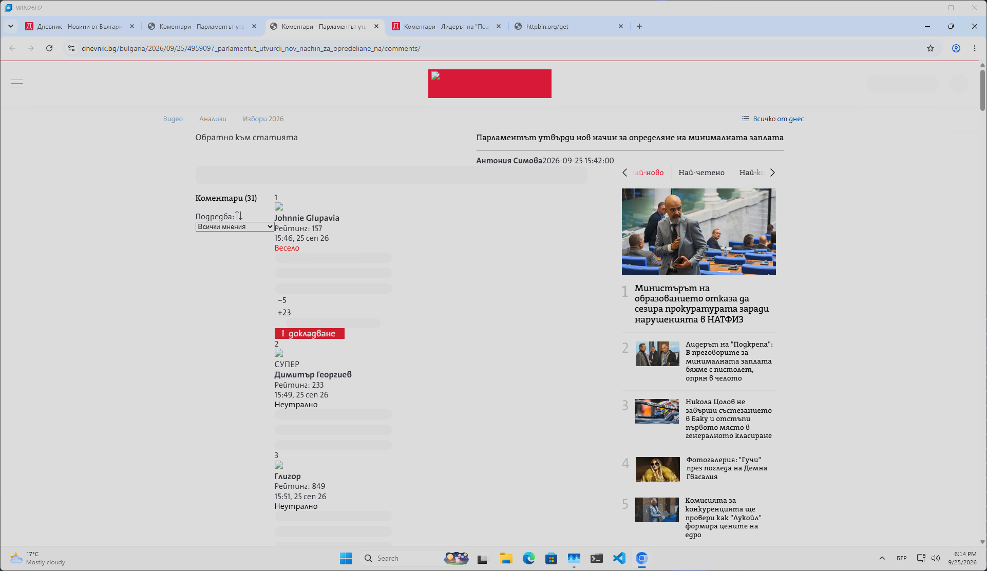Advance sidebar tabs with right chevron
This screenshot has height=571, width=987.
click(772, 173)
